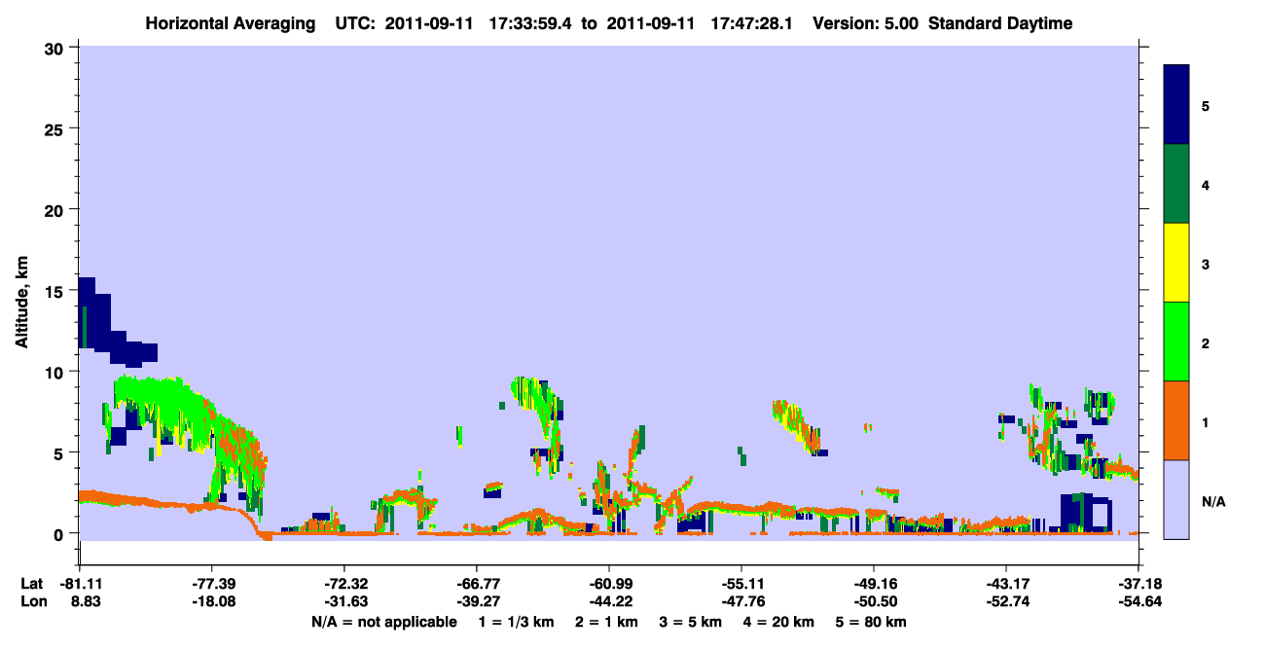Click the latitude value -49.16
The width and height of the screenshot is (1265, 649).
874,584
